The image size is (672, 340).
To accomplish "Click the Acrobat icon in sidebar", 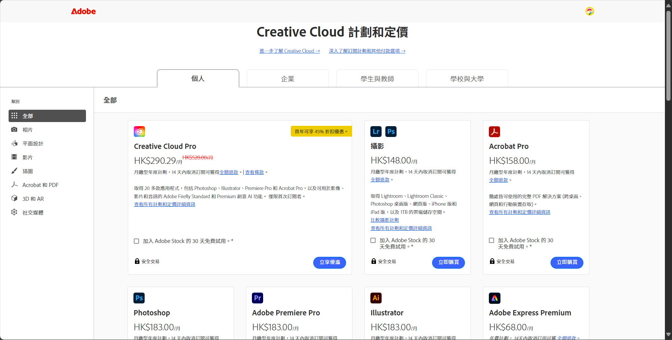I will [x=14, y=185].
